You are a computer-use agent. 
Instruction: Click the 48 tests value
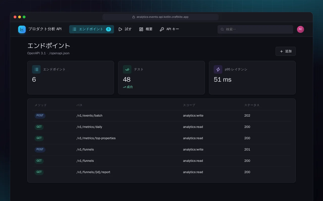[127, 79]
